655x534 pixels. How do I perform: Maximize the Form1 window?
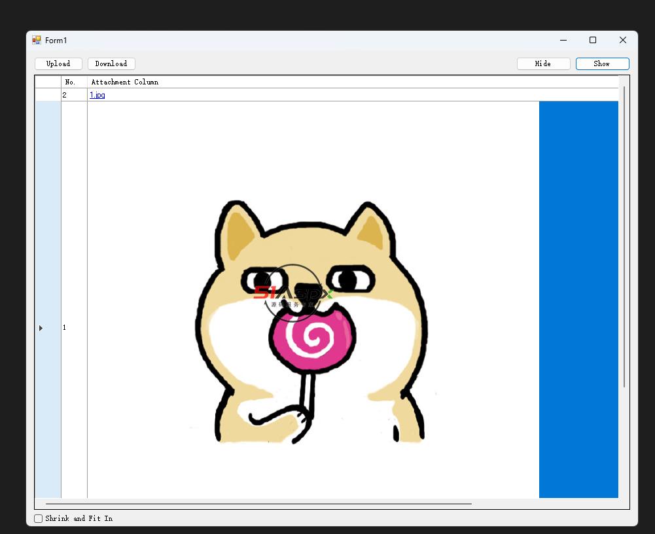593,41
